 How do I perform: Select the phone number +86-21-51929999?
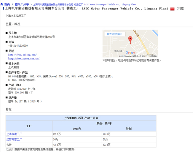click(18, 46)
